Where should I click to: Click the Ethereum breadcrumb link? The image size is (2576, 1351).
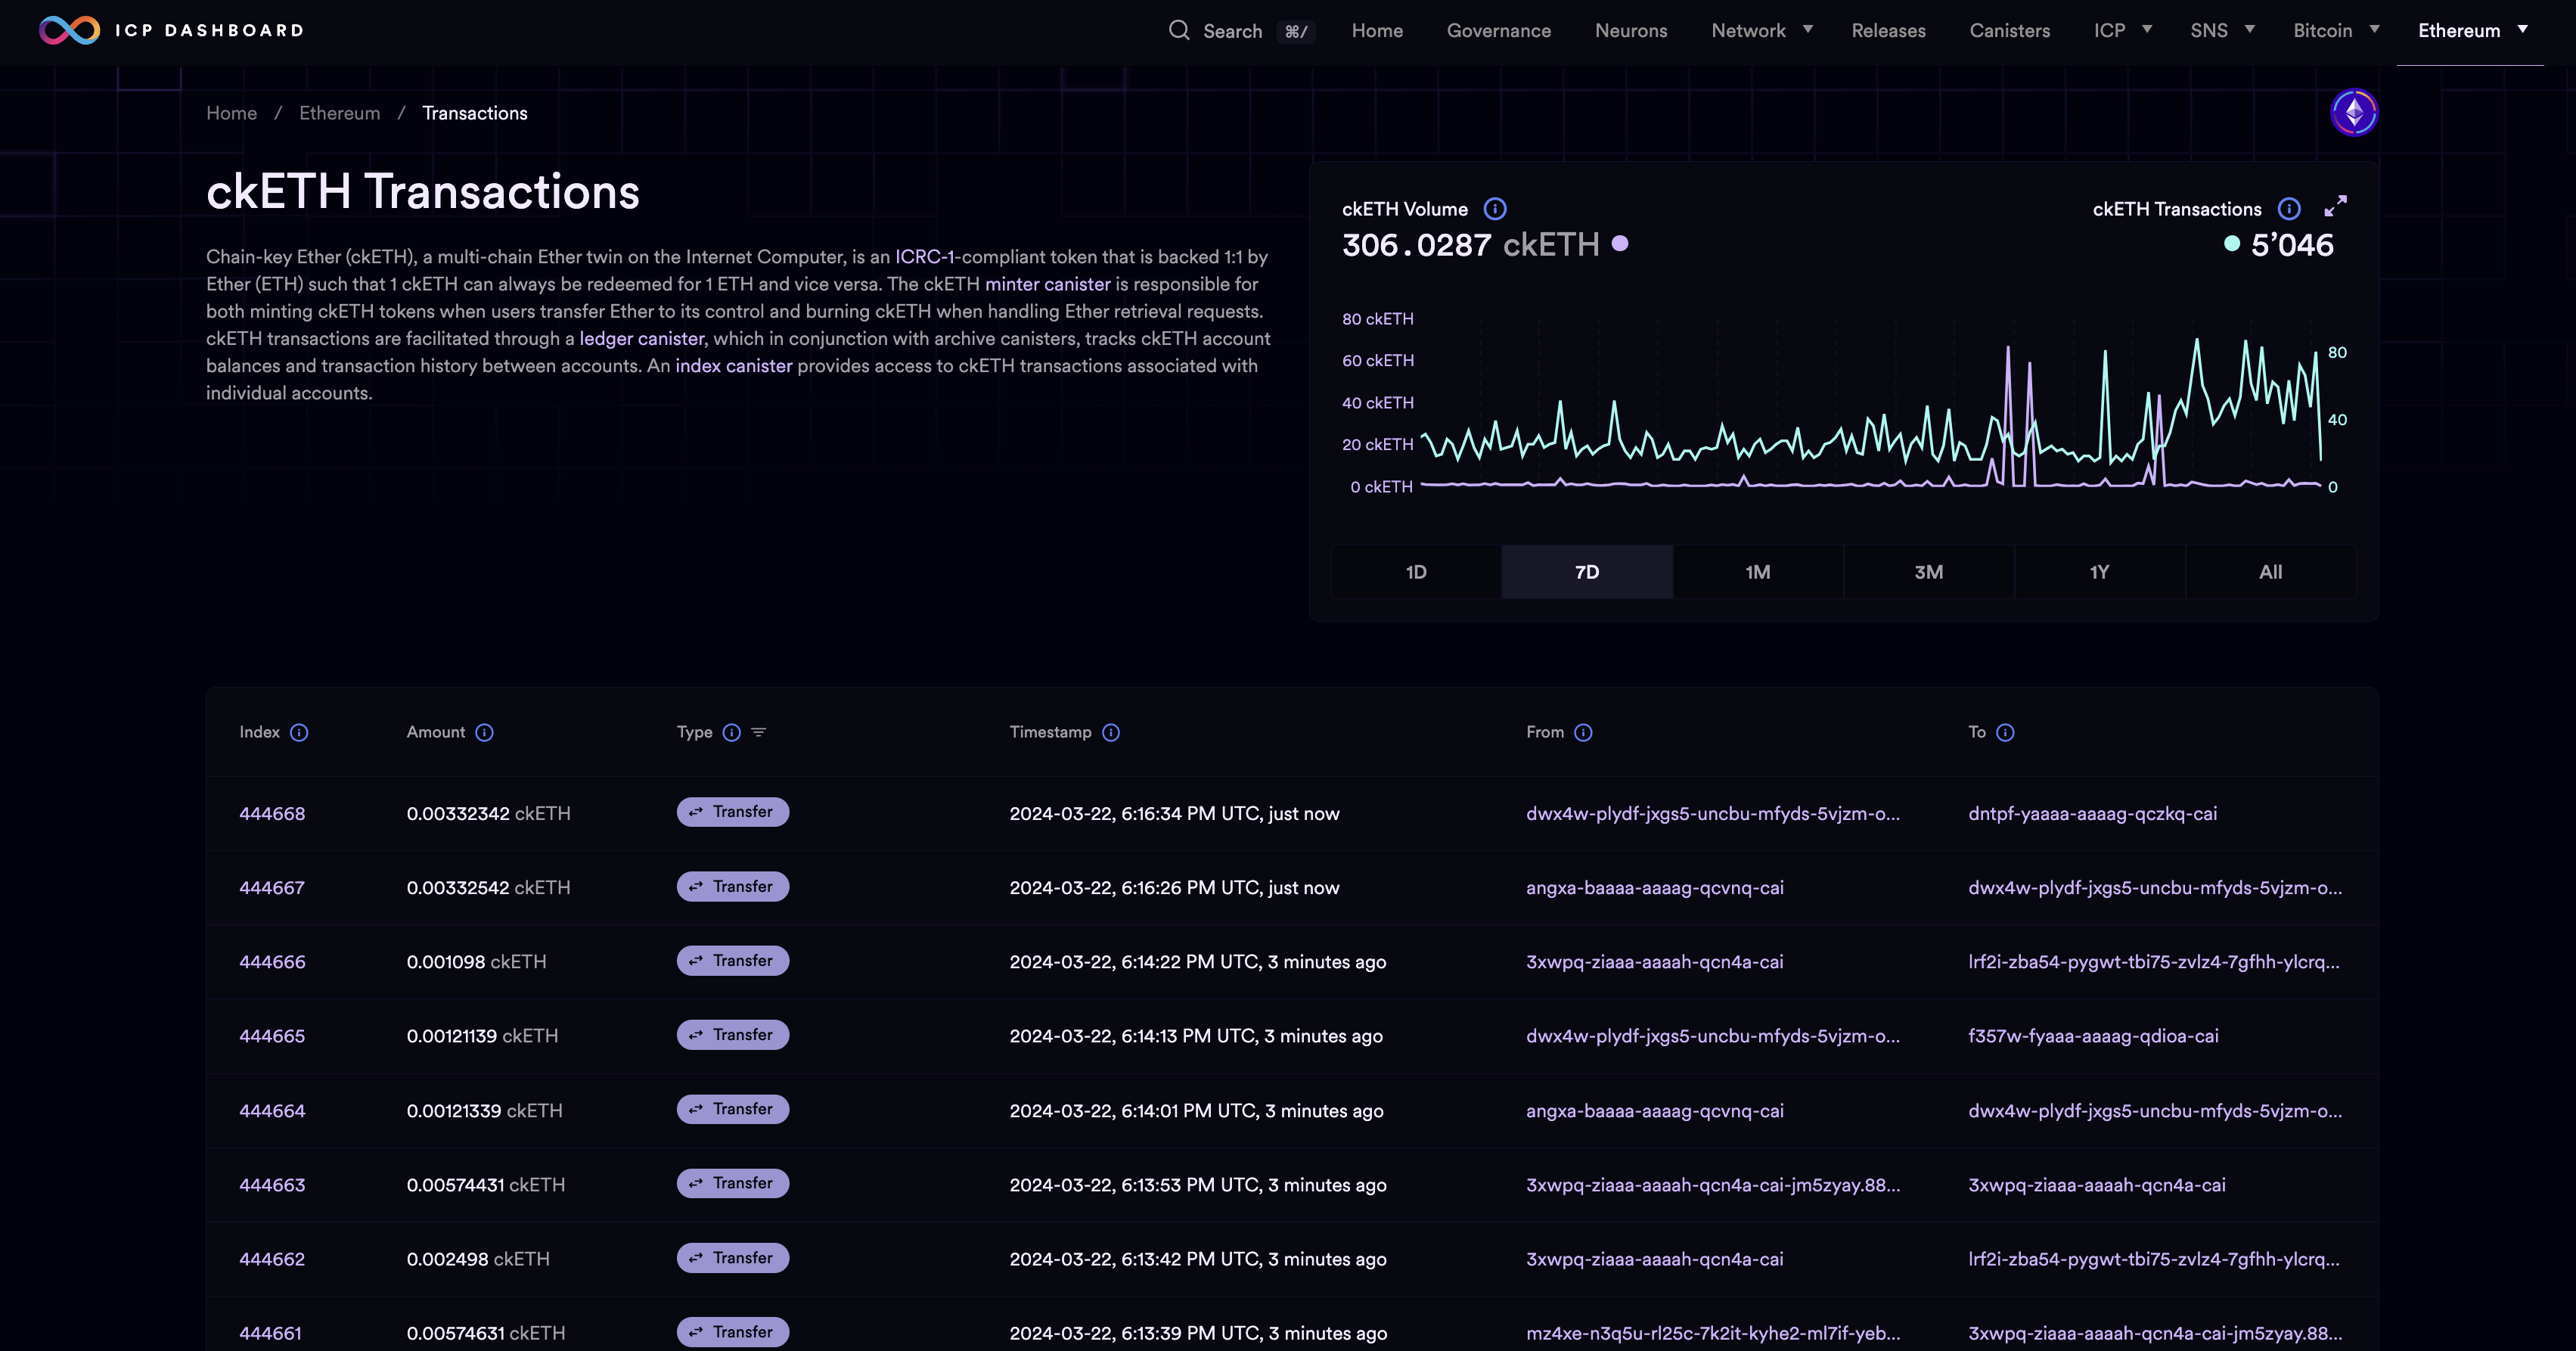click(340, 113)
